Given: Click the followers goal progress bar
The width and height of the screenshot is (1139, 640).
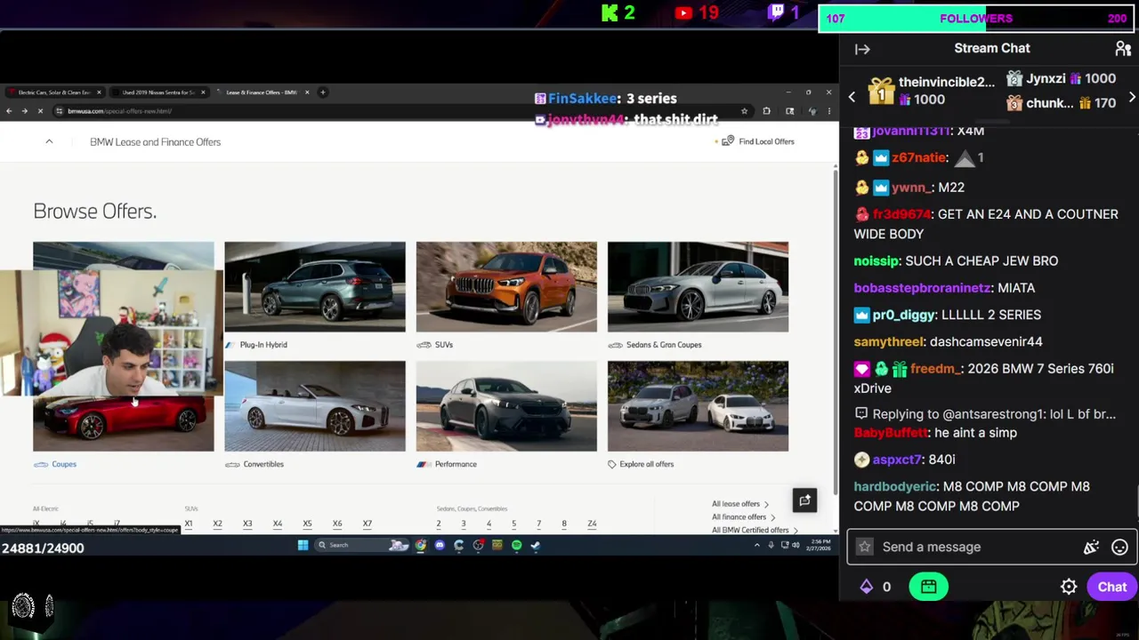Looking at the screenshot, I should tap(976, 18).
